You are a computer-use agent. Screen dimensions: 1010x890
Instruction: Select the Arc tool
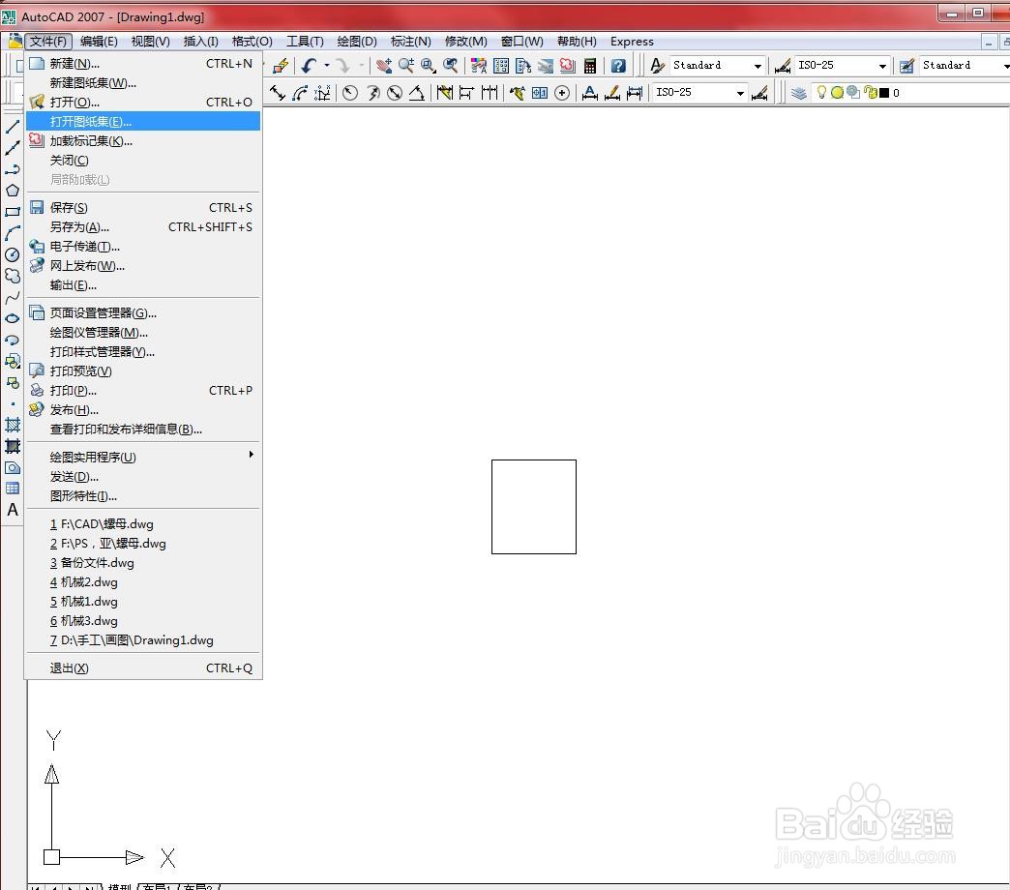pyautogui.click(x=13, y=233)
